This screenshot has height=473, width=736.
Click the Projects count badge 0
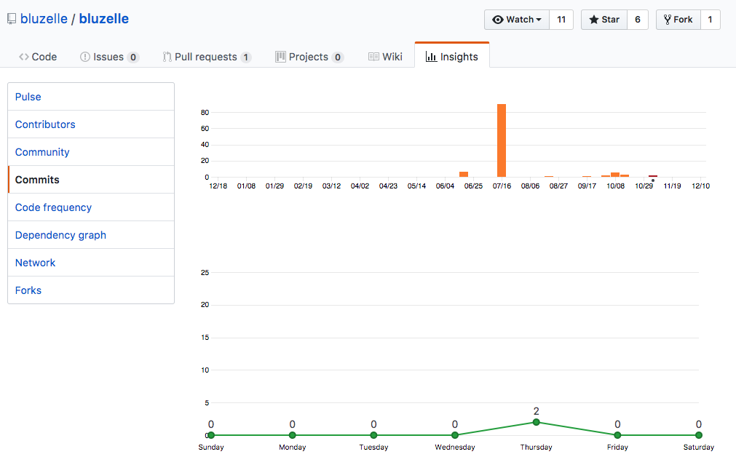point(338,57)
